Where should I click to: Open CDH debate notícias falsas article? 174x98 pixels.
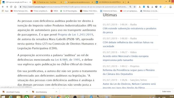128,44
